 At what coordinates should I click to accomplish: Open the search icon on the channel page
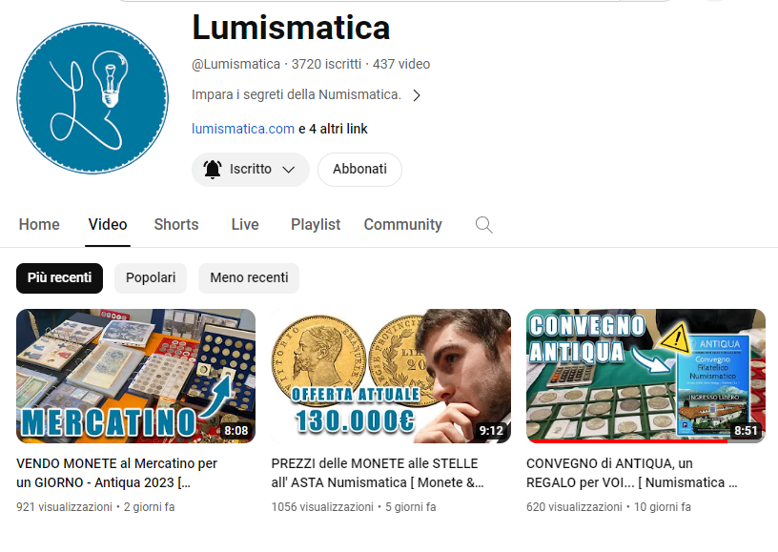pos(483,224)
